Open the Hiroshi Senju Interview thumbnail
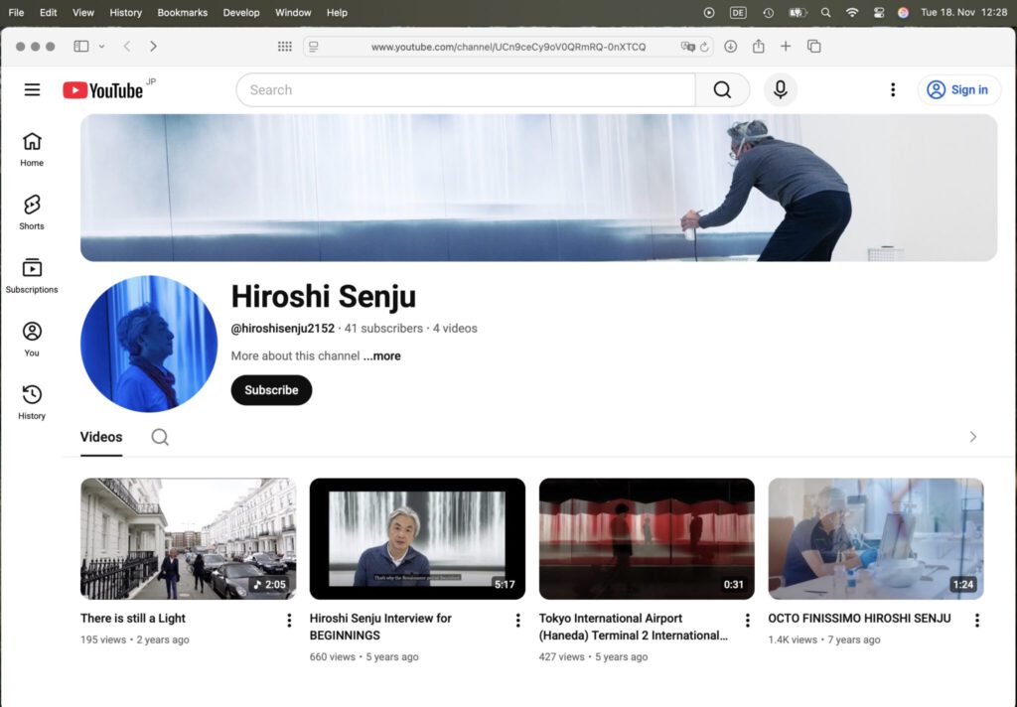 [417, 538]
